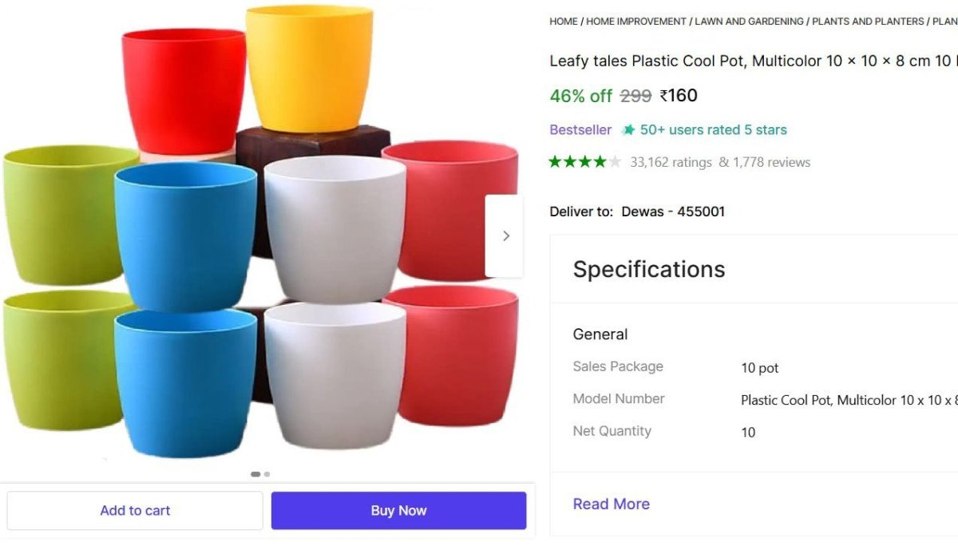Expand the Read More section under Specifications

[611, 504]
